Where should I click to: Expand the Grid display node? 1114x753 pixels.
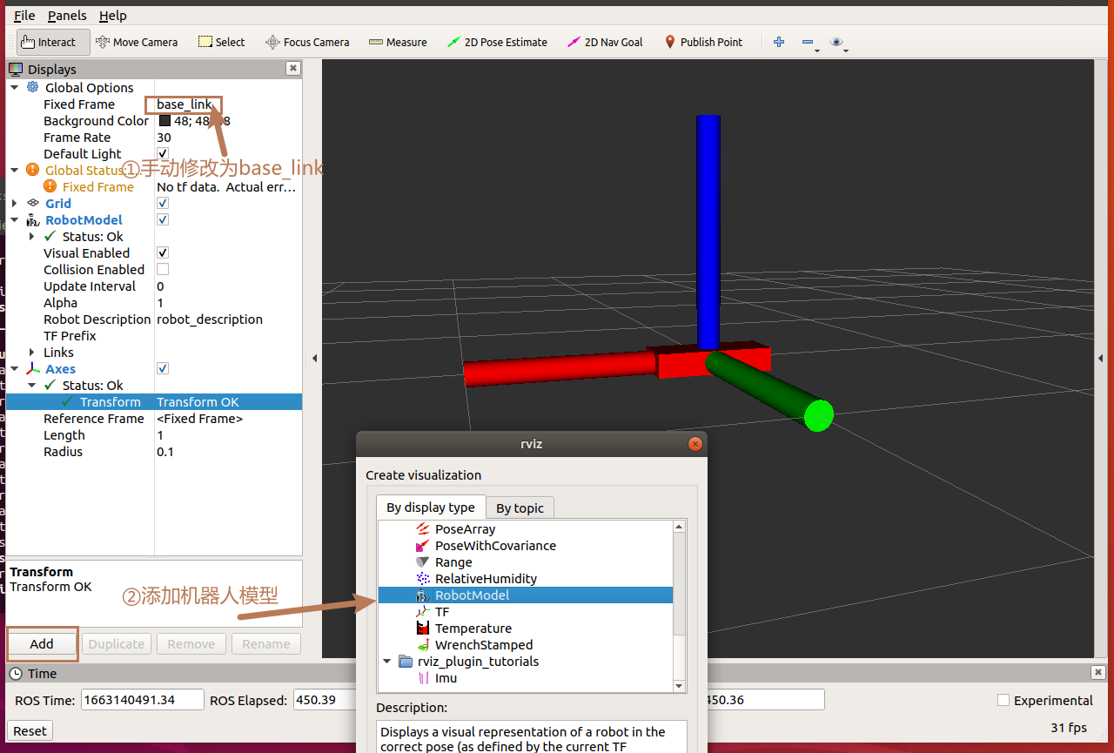pos(15,204)
